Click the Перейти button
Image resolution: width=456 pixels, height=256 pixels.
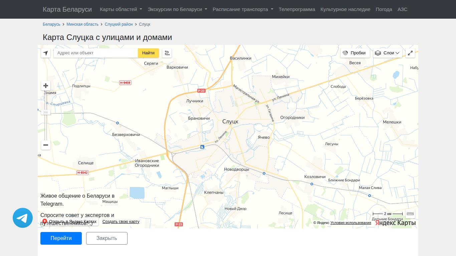click(x=61, y=238)
